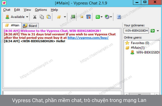
Task: Expand the /C command dropdown arrow
Action: pos(102,17)
